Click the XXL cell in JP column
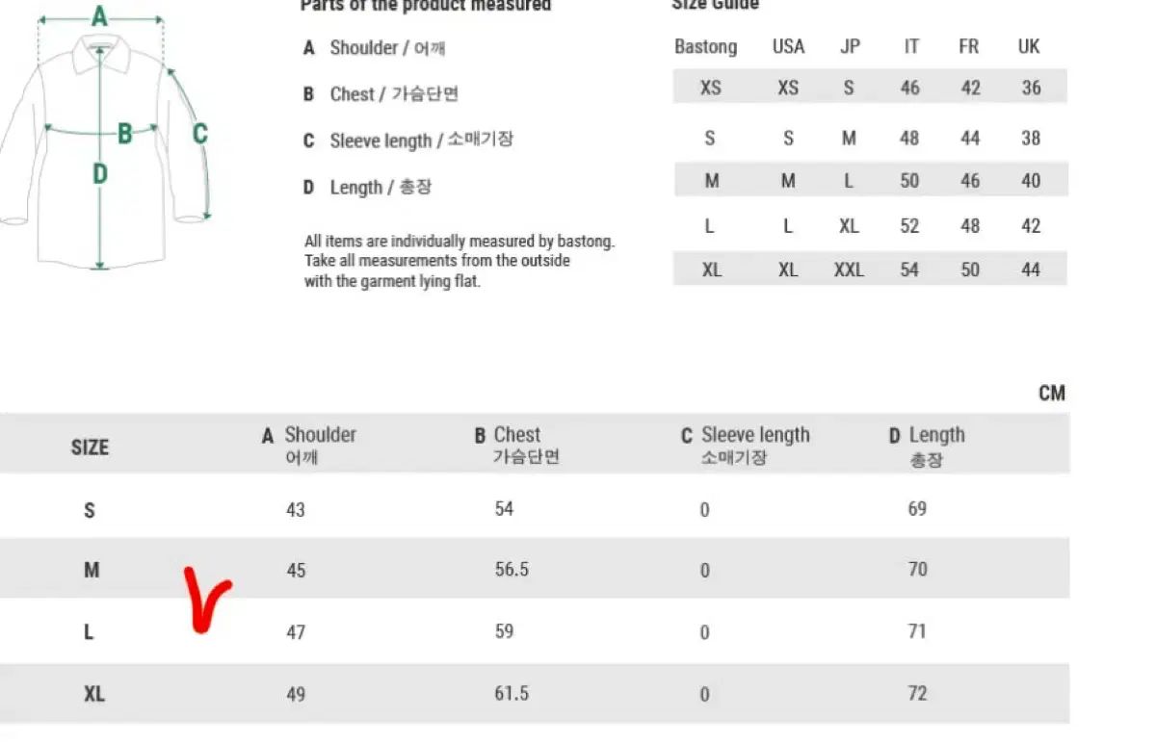This screenshot has width=1156, height=743. [x=849, y=270]
